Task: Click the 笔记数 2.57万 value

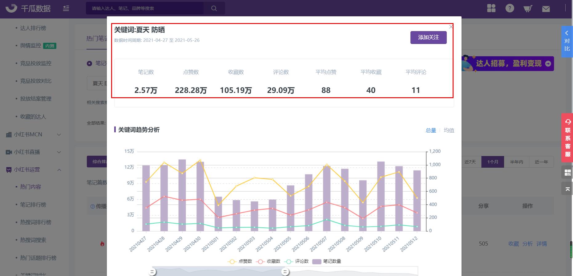Action: tap(146, 90)
